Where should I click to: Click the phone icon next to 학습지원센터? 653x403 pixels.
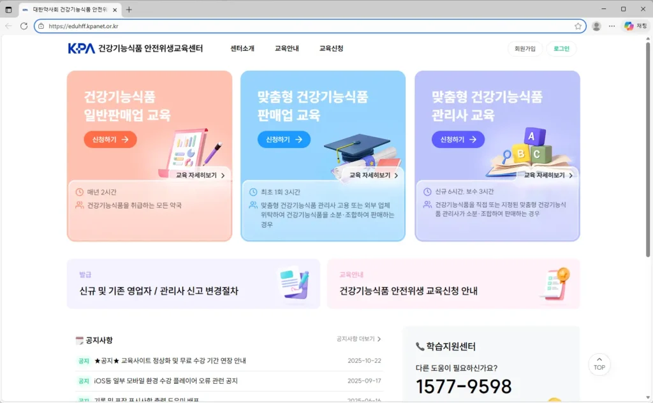click(420, 347)
